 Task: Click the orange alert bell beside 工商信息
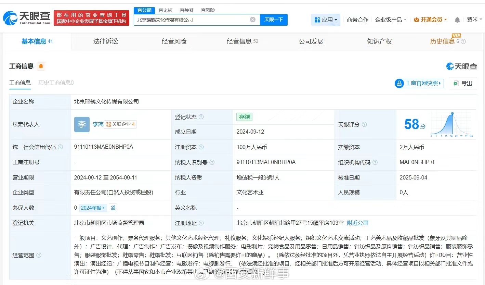(41, 66)
